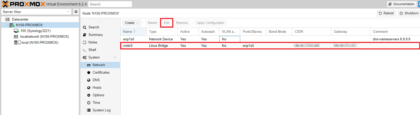Select local (N100-PROXMOX) storage
Viewport: 420px width, 115px height.
40,42
